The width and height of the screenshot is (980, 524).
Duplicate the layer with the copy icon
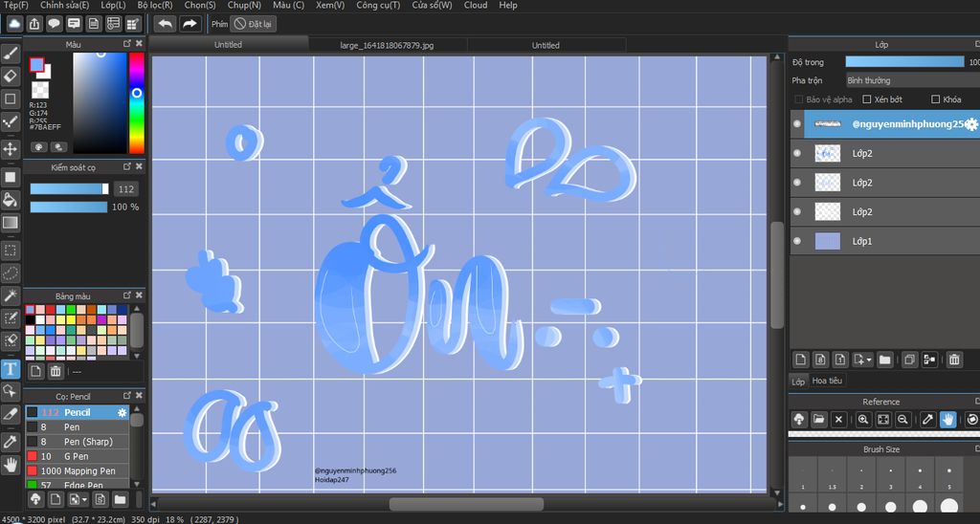tap(909, 360)
